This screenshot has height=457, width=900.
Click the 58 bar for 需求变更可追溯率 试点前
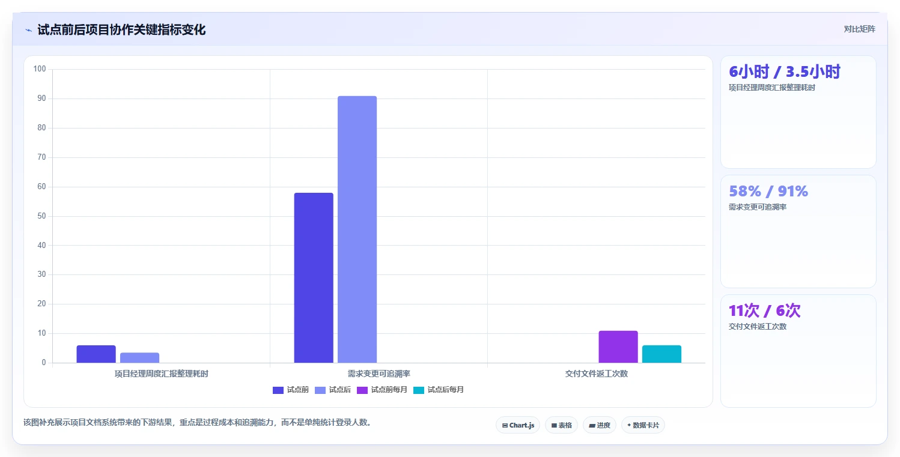point(314,277)
